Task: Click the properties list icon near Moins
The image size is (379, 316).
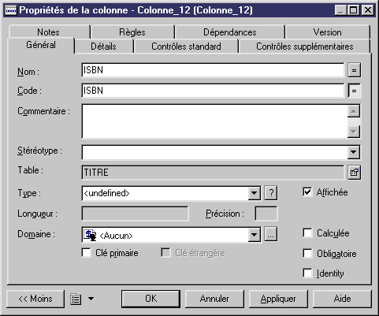Action: click(76, 299)
